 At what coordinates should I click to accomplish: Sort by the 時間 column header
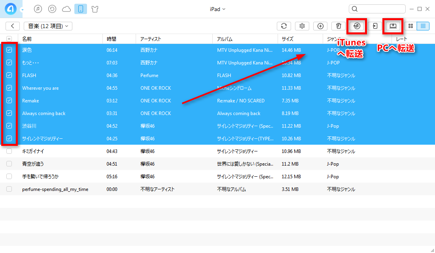pyautogui.click(x=119, y=39)
